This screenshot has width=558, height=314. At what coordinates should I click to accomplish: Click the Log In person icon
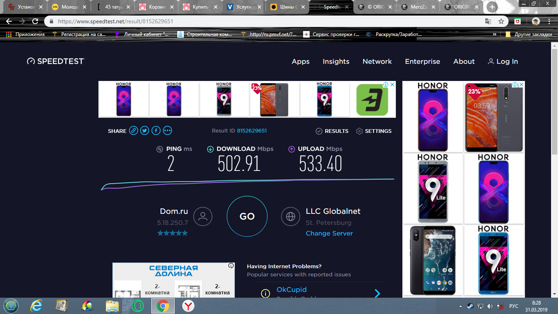[491, 61]
